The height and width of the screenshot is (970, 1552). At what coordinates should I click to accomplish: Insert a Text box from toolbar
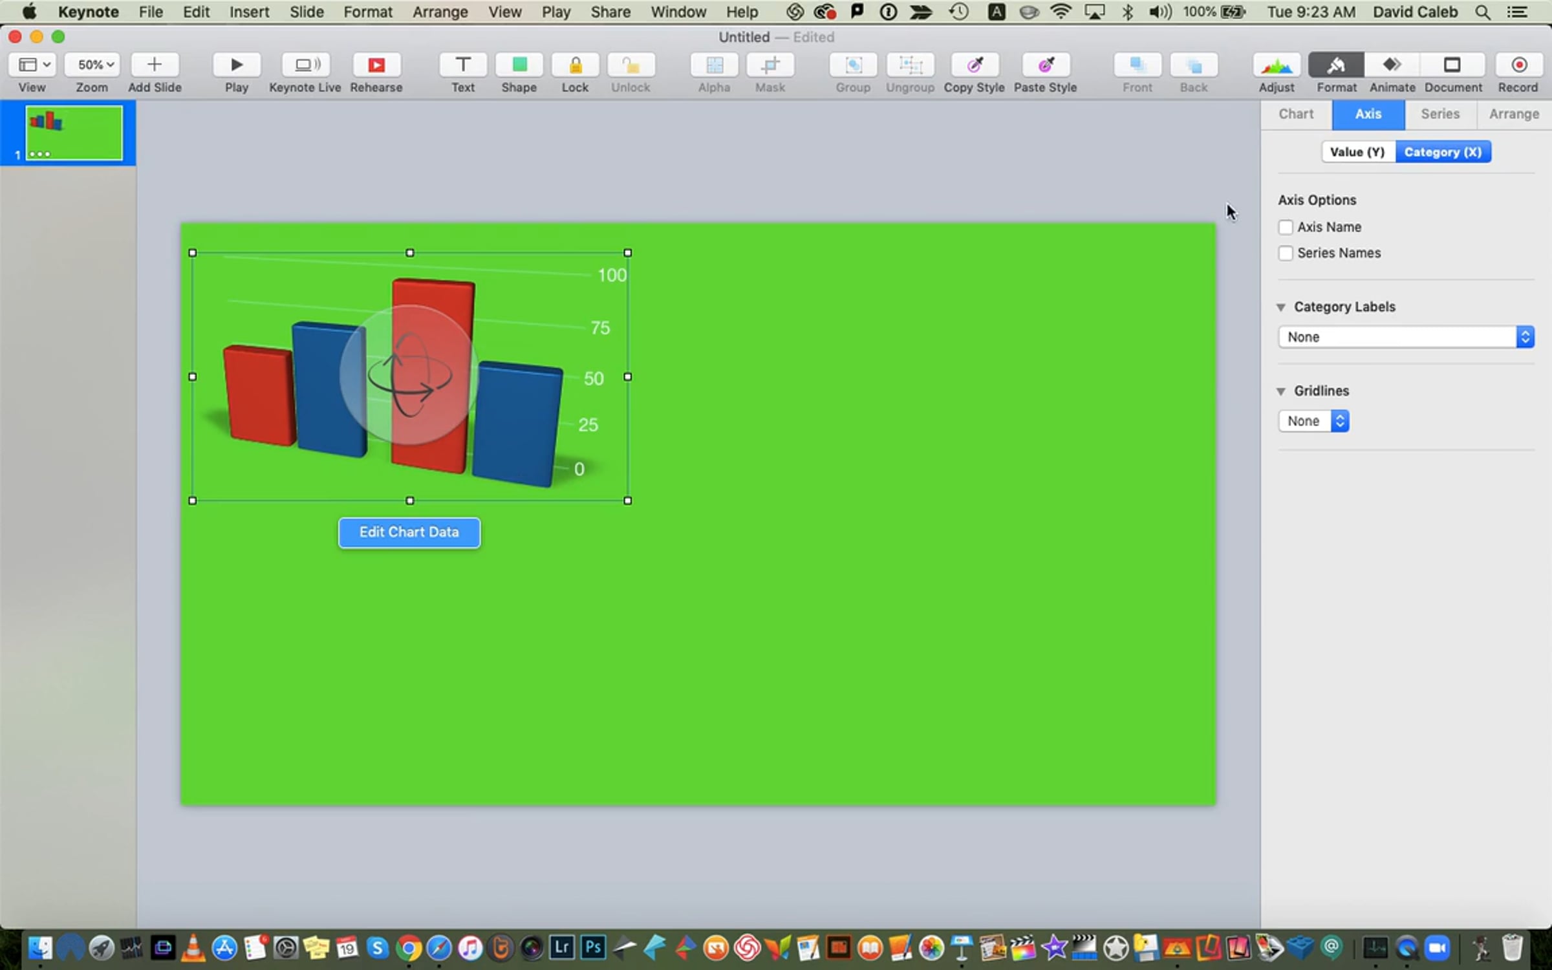462,65
